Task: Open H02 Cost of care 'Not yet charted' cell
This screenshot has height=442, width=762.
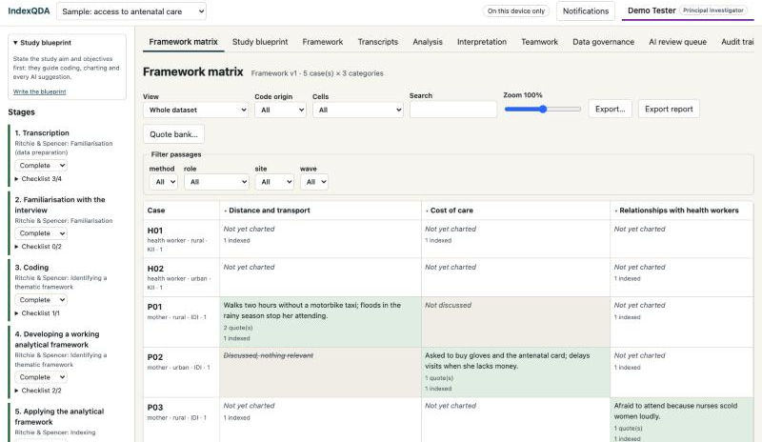Action: [x=515, y=277]
